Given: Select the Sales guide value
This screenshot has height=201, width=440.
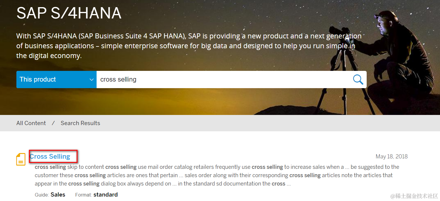Looking at the screenshot, I should [x=58, y=195].
